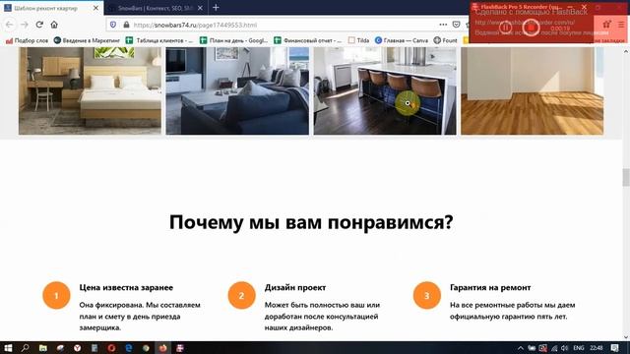This screenshot has height=354, width=630.
Task: Open Yandex Browser from the taskbar
Action: 77,348
